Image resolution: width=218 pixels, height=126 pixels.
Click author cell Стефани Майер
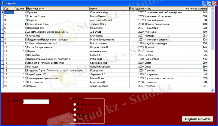coord(110,12)
